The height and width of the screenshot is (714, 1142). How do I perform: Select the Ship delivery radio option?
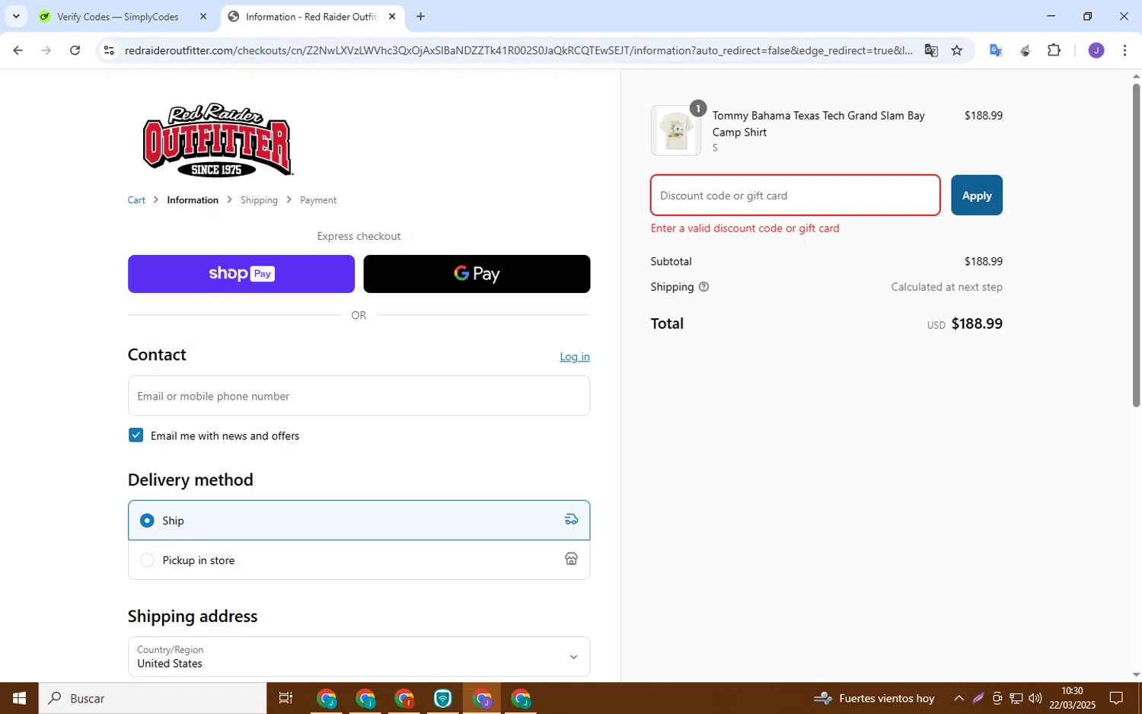[x=147, y=521]
